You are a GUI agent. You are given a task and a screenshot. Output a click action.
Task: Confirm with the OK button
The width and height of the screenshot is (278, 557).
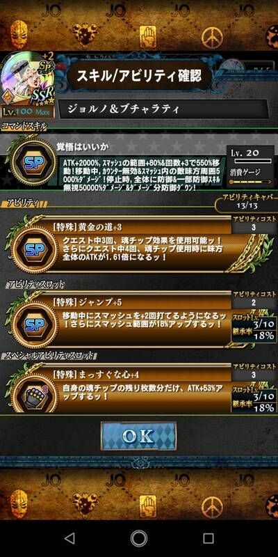138,437
